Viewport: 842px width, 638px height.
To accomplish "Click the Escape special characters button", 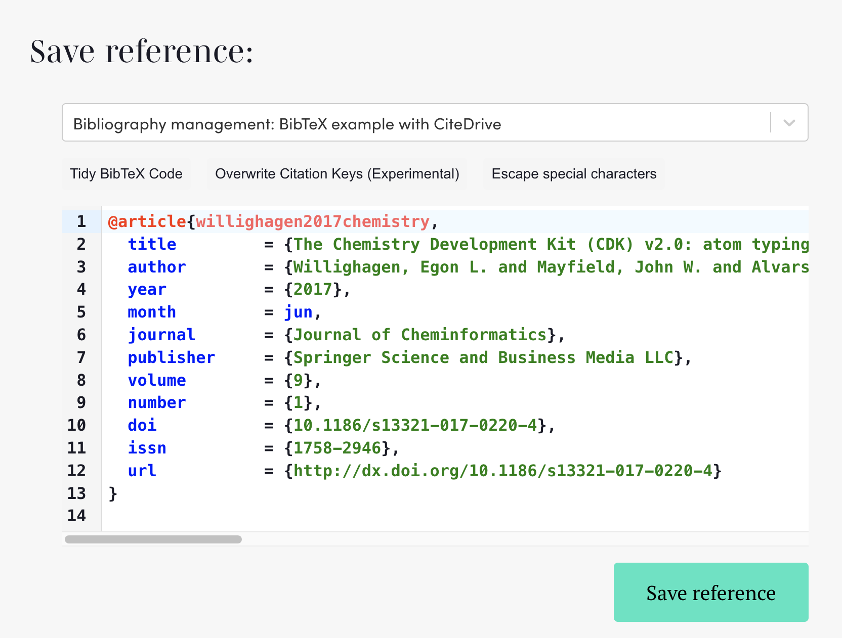I will 574,173.
